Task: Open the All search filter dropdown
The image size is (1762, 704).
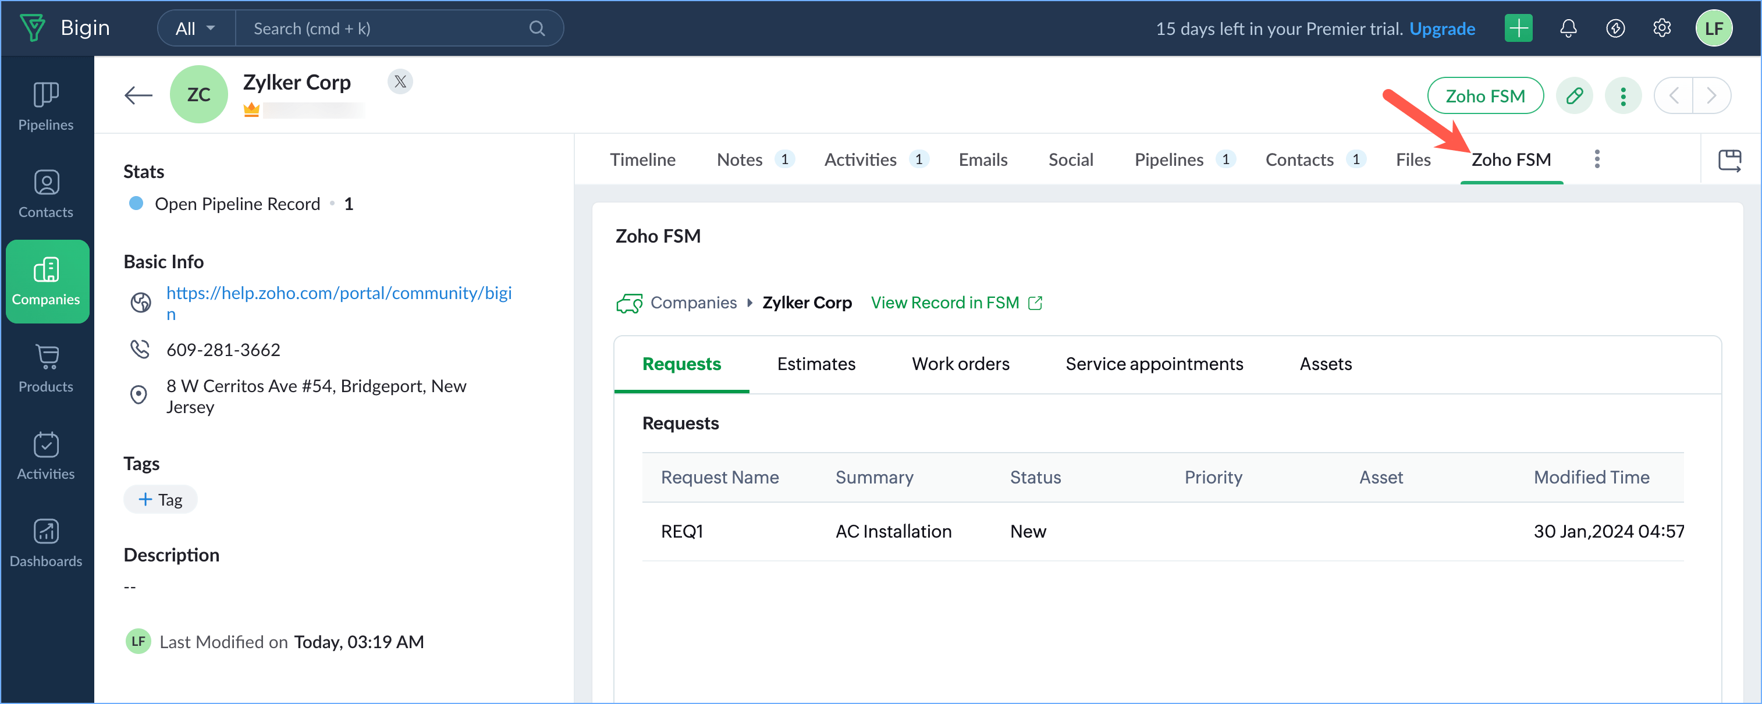Action: 196,28
